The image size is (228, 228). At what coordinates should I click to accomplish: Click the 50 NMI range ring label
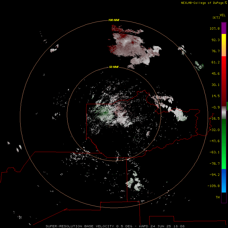(x=114, y=67)
